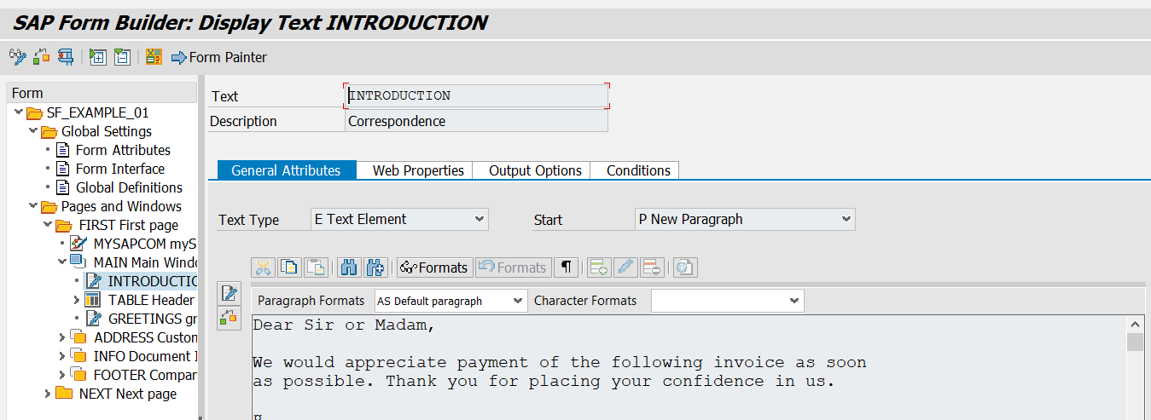
Task: Collapse the Global Settings folder
Action: click(34, 131)
